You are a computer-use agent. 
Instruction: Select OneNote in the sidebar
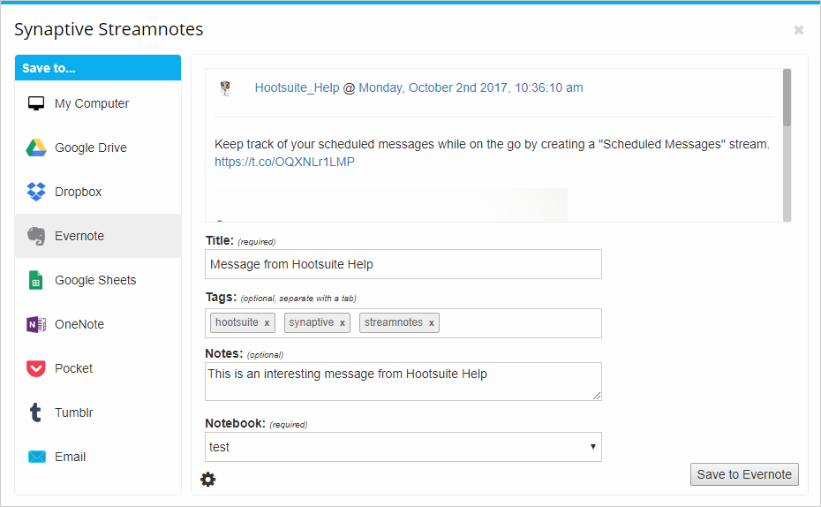pos(98,324)
